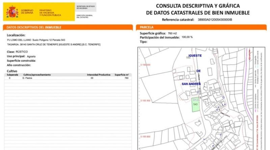Click the 'IGUESTE' label on the map

click(x=195, y=56)
